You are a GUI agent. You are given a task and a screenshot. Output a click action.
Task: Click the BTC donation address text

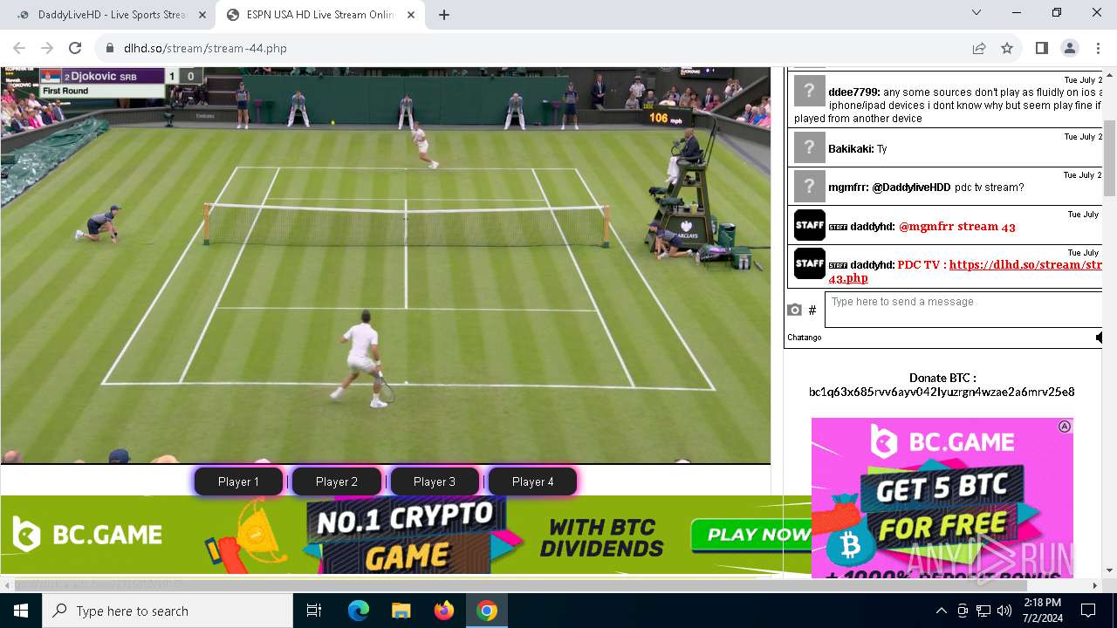click(x=942, y=392)
